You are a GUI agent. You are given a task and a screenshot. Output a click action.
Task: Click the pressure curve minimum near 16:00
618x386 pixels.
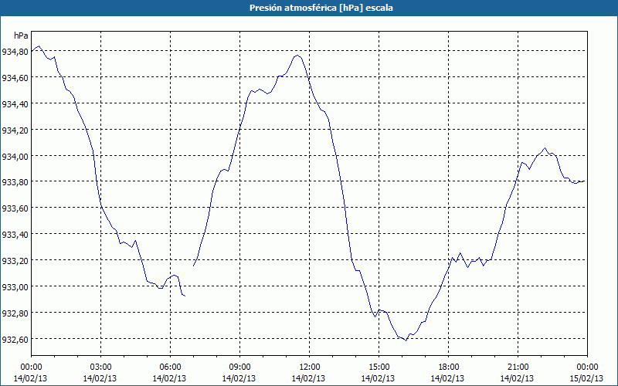(406, 340)
